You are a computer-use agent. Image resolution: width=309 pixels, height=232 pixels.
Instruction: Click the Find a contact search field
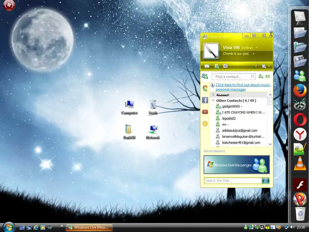[234, 76]
